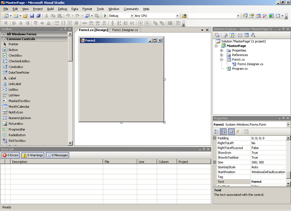Image resolution: width=291 pixels, height=211 pixels.
Task: Click the Text property value Form1
Action: point(268,182)
